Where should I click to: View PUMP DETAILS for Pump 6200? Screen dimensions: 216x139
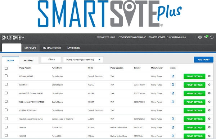[x=194, y=136]
